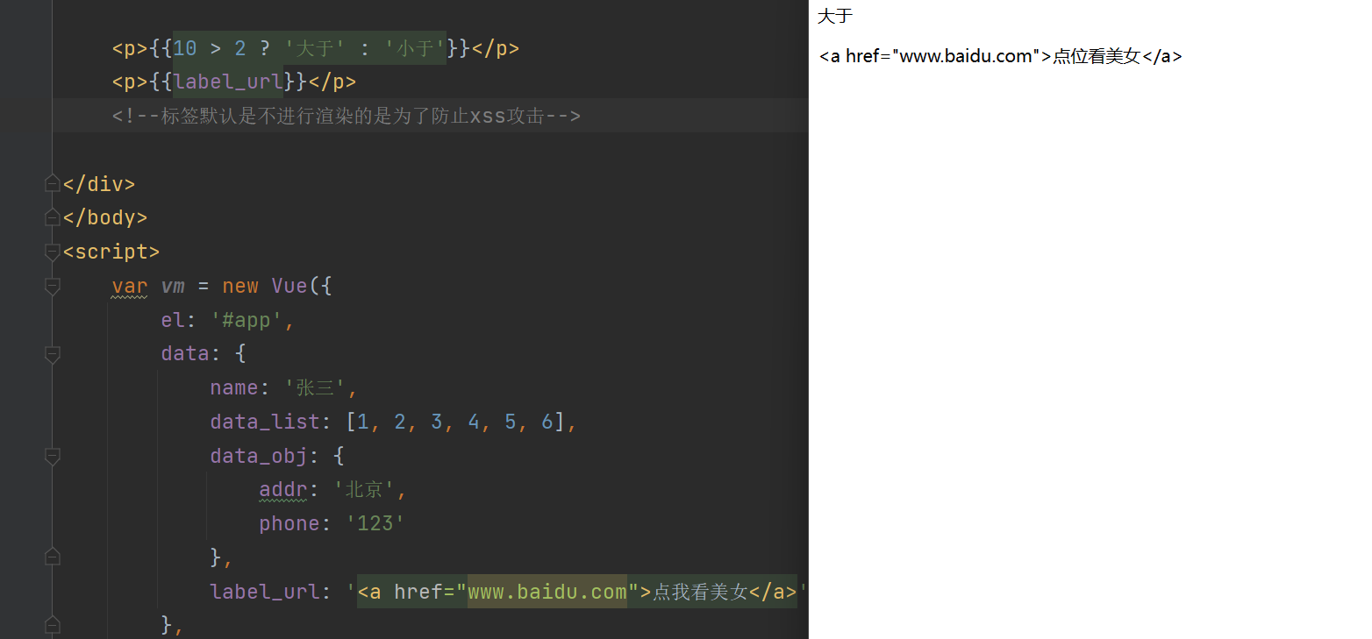Click rendered '大于' text in the preview pane
The image size is (1372, 639).
tap(835, 16)
